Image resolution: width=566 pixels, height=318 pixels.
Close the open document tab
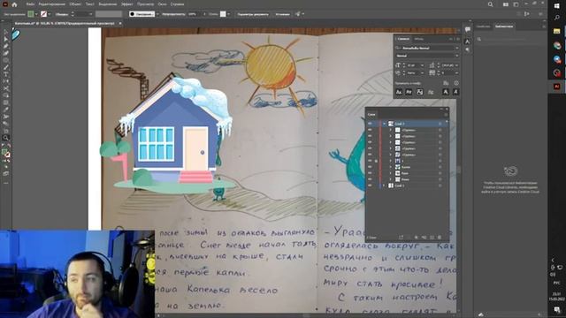(x=120, y=24)
